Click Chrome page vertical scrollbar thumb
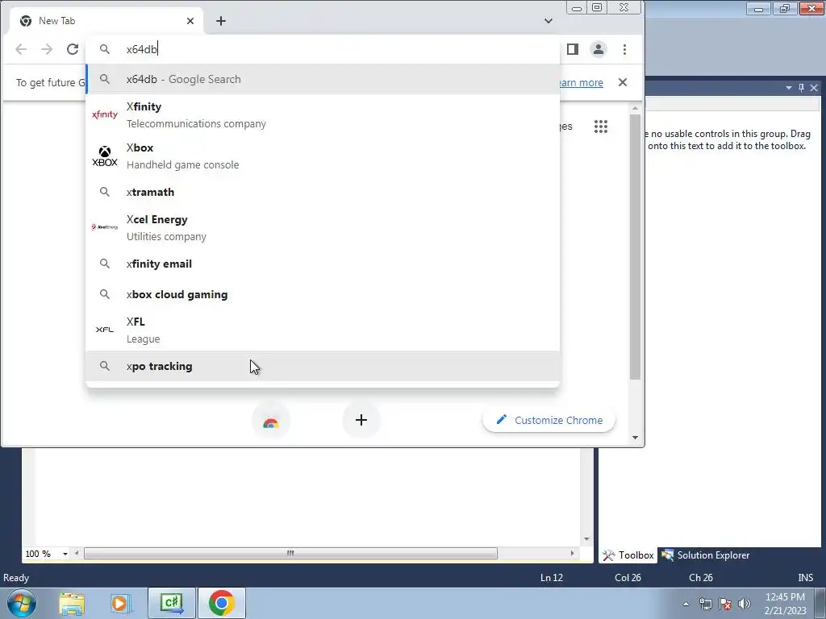Image resolution: width=826 pixels, height=619 pixels. coord(636,247)
